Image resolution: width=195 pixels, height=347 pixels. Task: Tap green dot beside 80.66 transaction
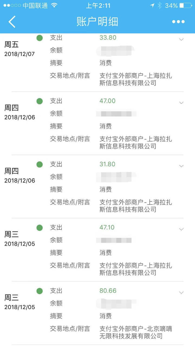pos(40,291)
